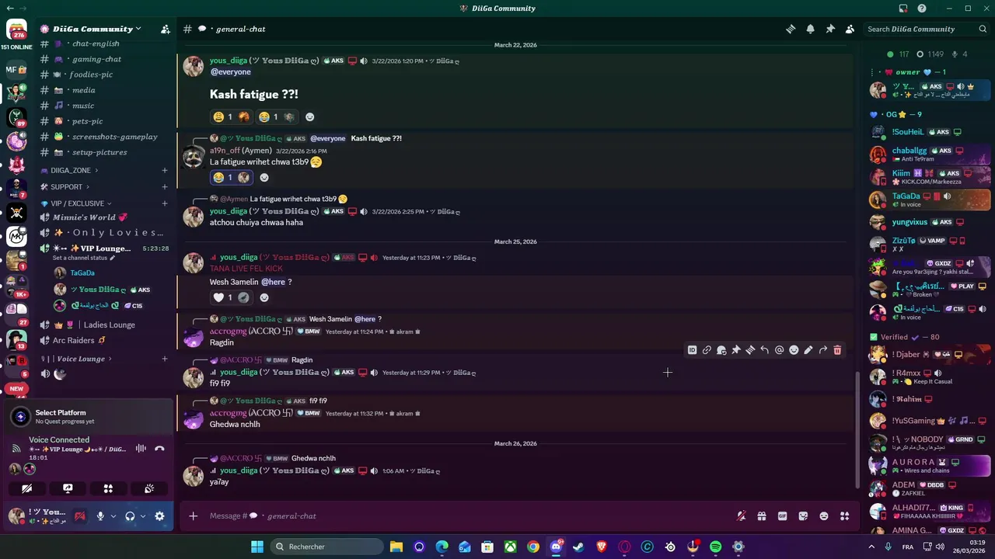
Task: Toggle silent message bell in message bar
Action: 741,516
